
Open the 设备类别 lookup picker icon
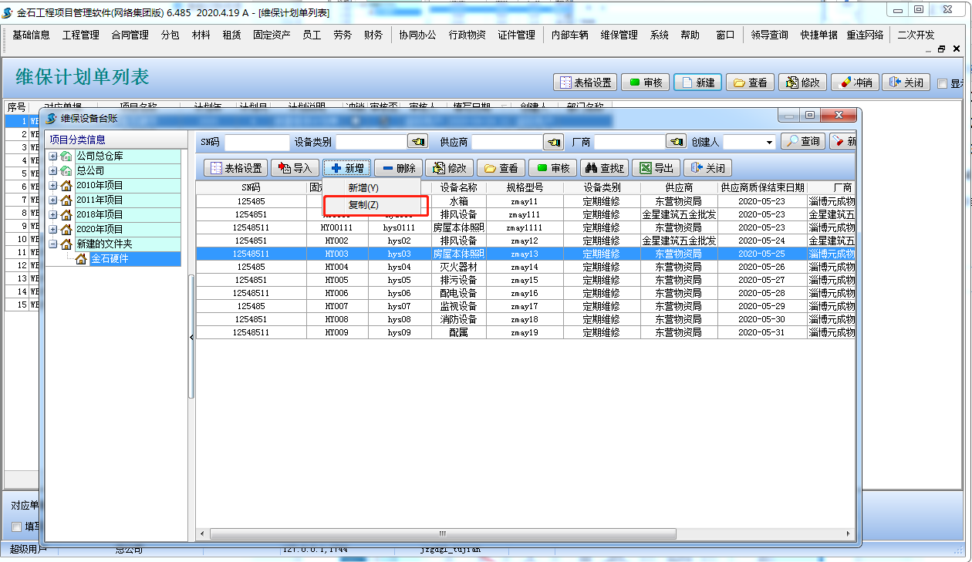pos(417,142)
